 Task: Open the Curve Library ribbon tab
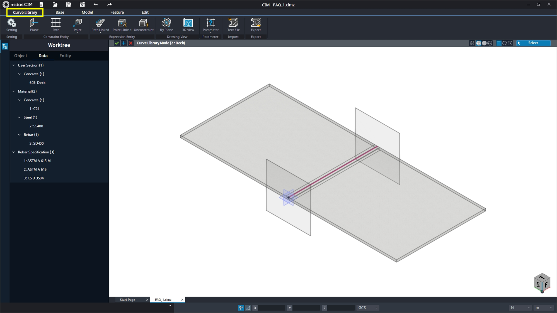tap(25, 12)
